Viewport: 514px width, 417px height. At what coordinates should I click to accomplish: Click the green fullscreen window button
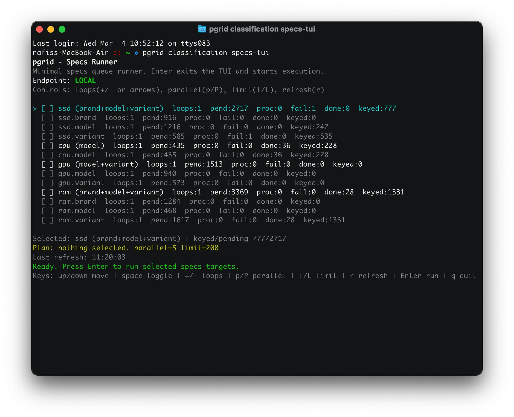(x=62, y=29)
